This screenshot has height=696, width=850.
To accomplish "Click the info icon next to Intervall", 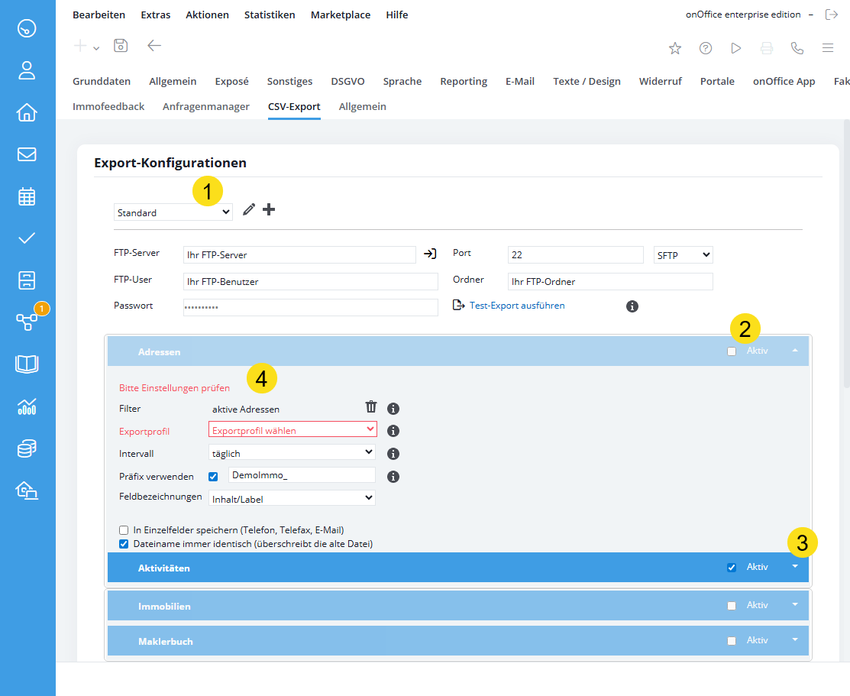I will [x=393, y=454].
